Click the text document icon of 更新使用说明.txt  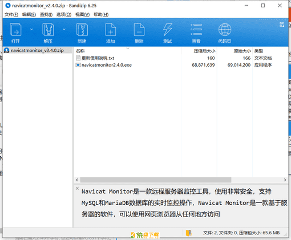point(78,58)
